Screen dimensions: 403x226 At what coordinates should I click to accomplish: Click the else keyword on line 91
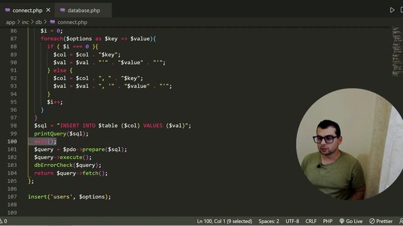(x=60, y=70)
